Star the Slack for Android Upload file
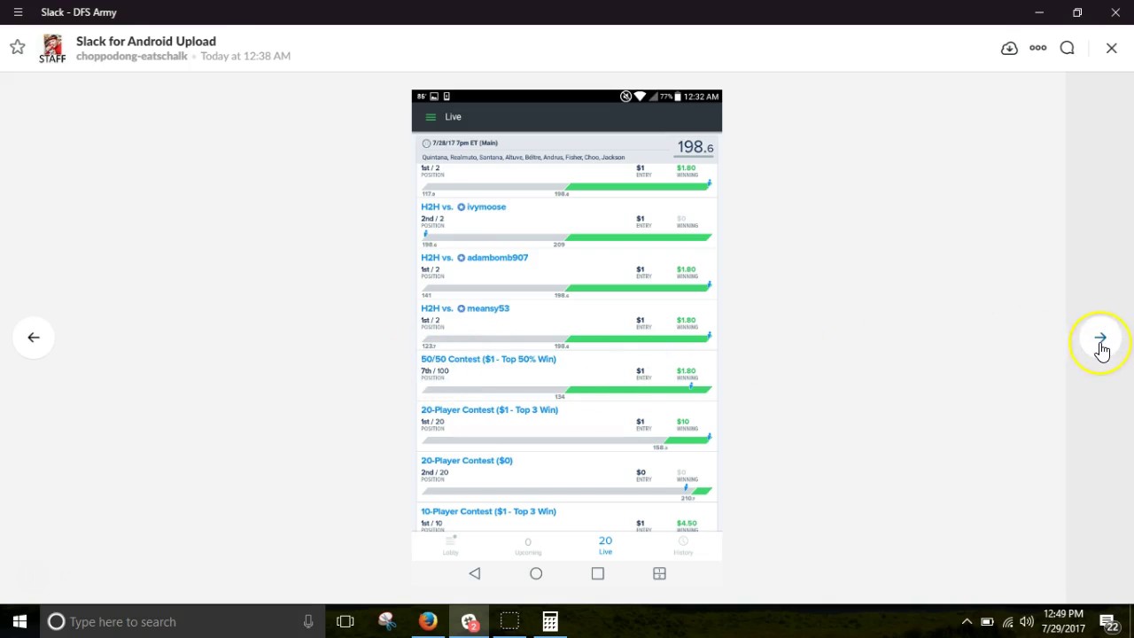 coord(17,48)
